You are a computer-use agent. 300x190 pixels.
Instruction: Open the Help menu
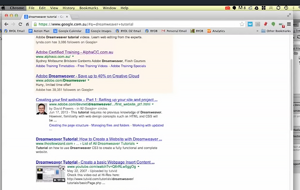(124, 8)
